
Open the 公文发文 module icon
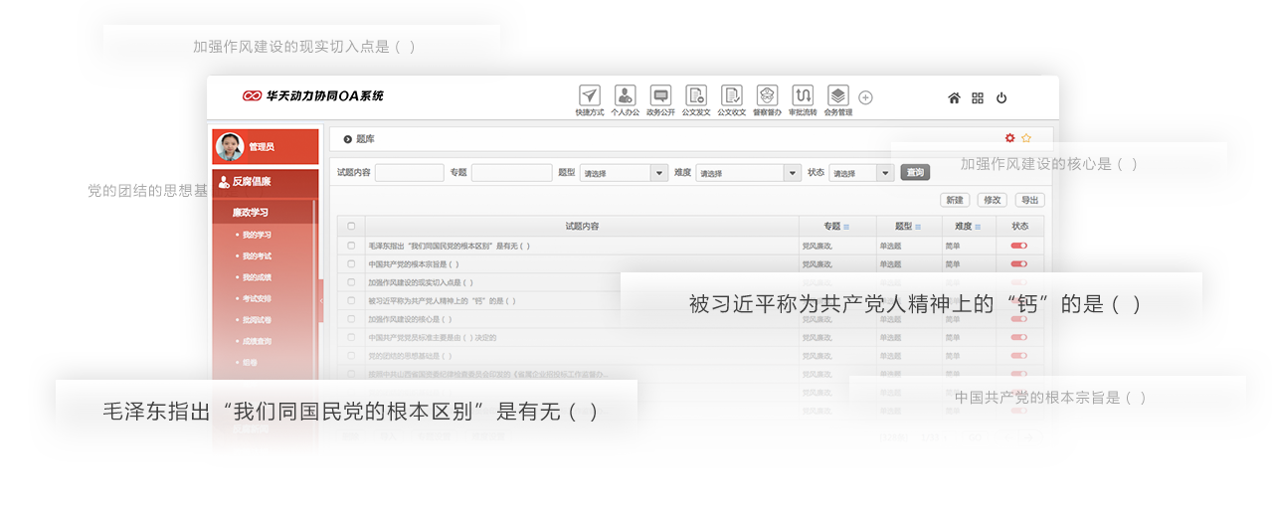coord(696,96)
